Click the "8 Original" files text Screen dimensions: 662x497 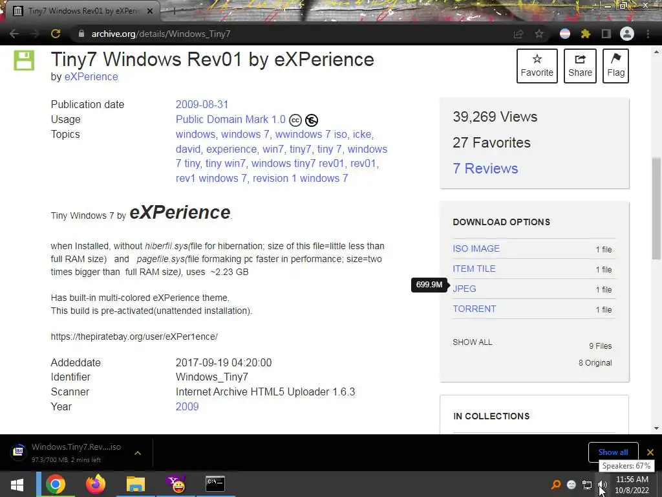tap(595, 363)
